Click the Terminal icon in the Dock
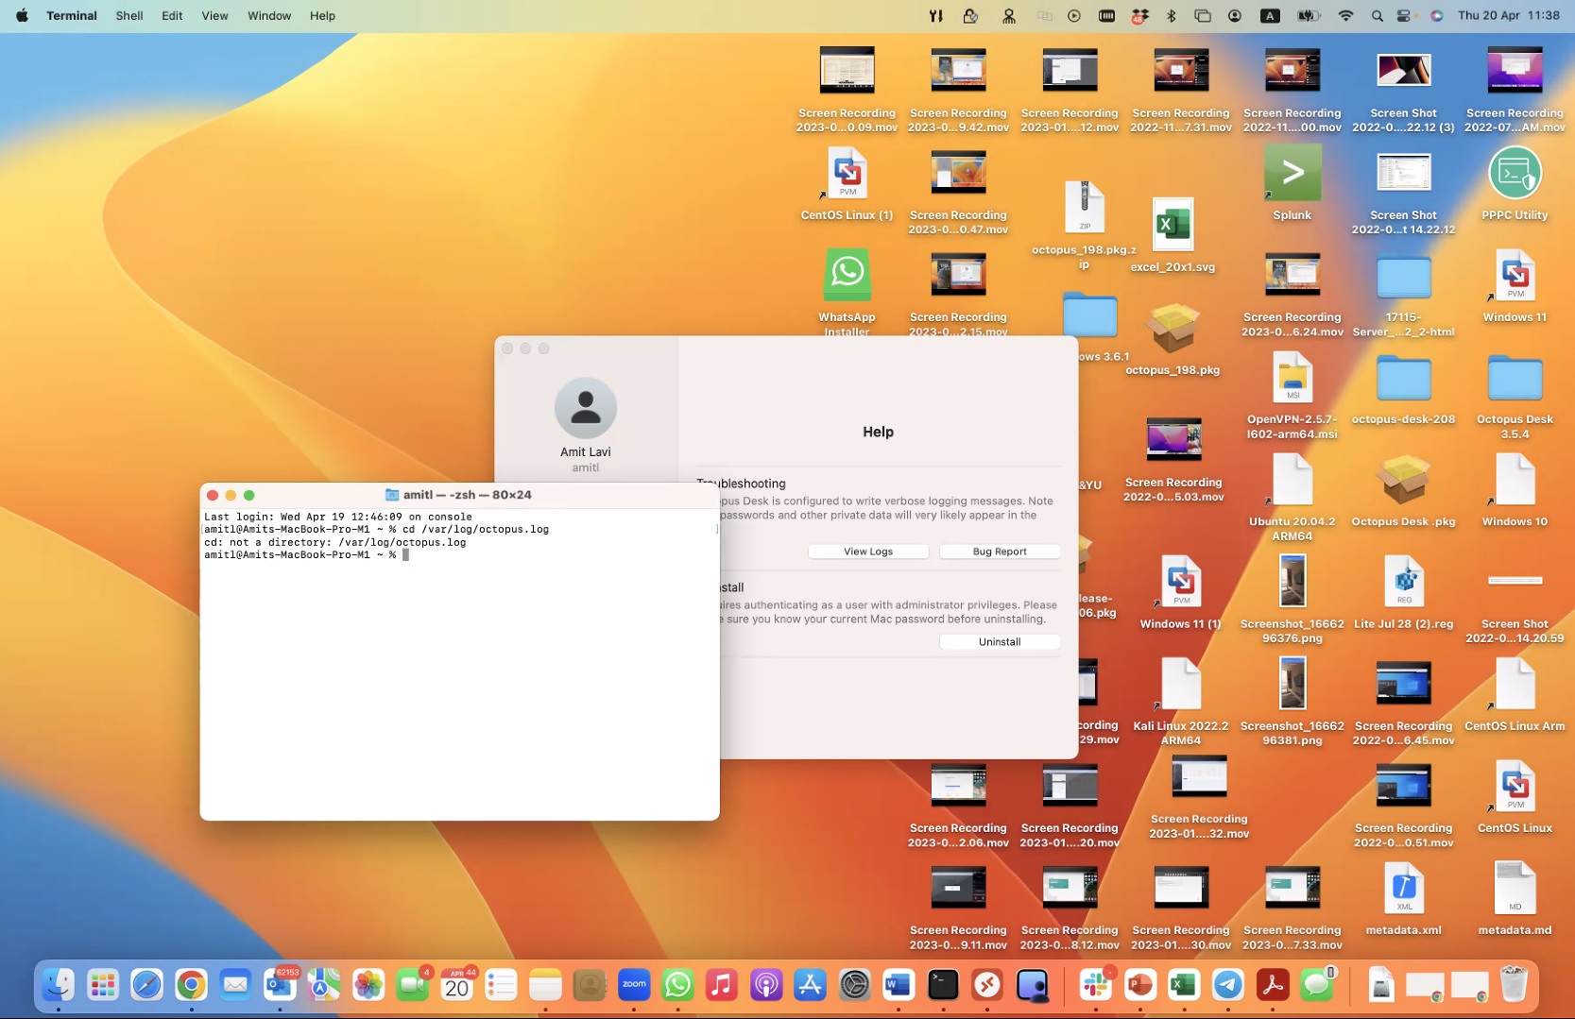Screen dimensions: 1575x1019 943,986
